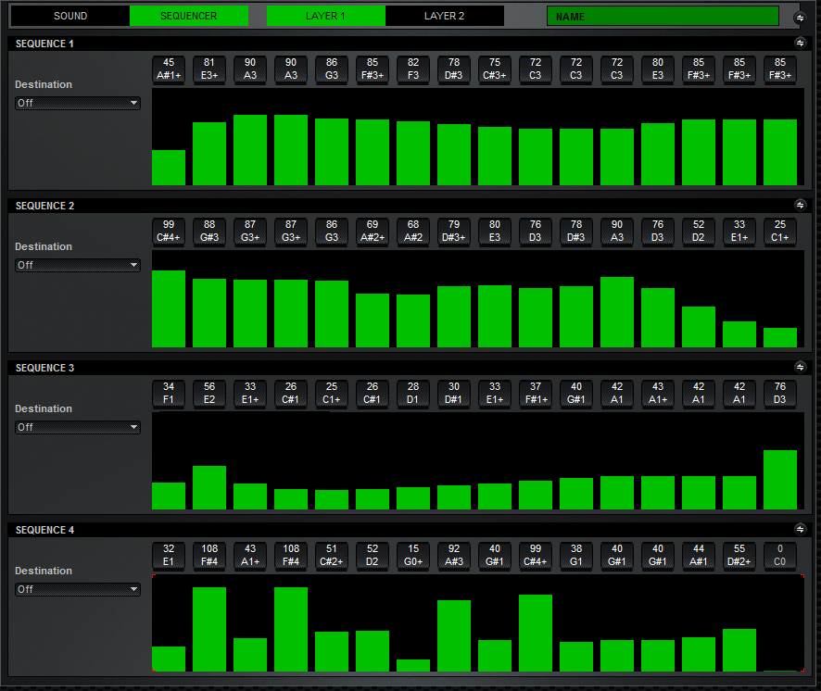This screenshot has width=821, height=691.
Task: Open the Destination dropdown for SEQUENCE 2
Action: (77, 264)
